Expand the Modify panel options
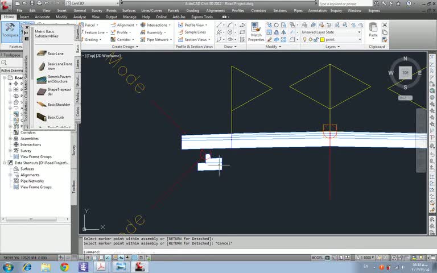This screenshot has width=437, height=273. (273, 47)
